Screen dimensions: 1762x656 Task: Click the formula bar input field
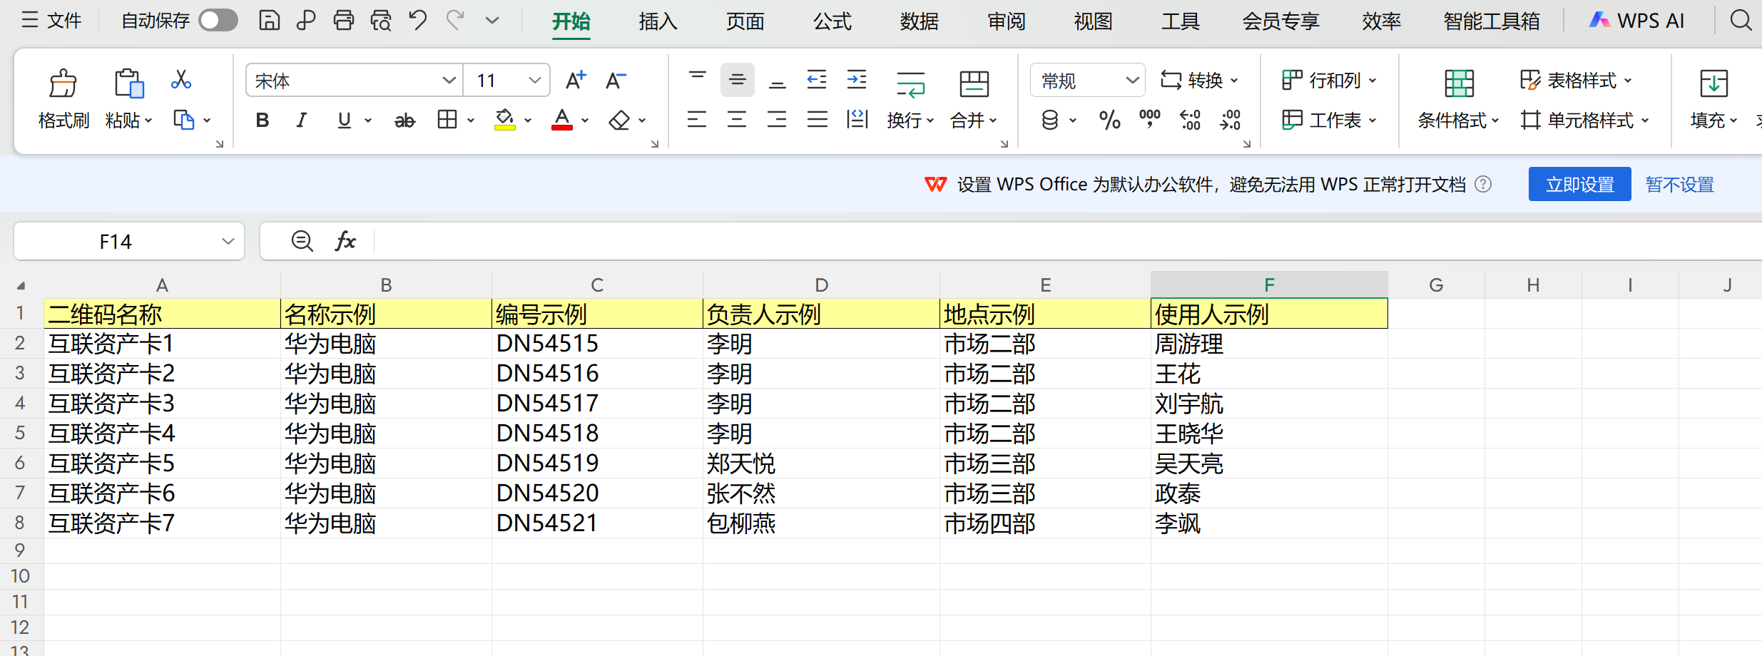point(1066,241)
